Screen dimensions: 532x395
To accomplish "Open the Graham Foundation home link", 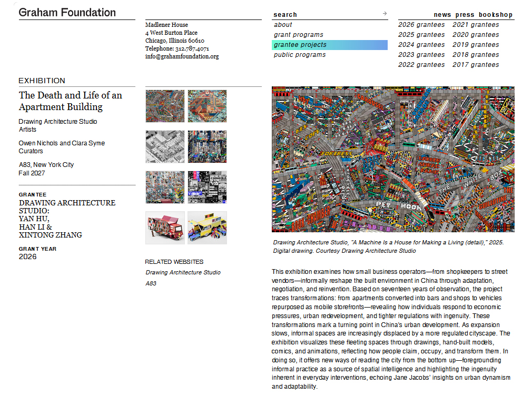I will pyautogui.click(x=67, y=13).
